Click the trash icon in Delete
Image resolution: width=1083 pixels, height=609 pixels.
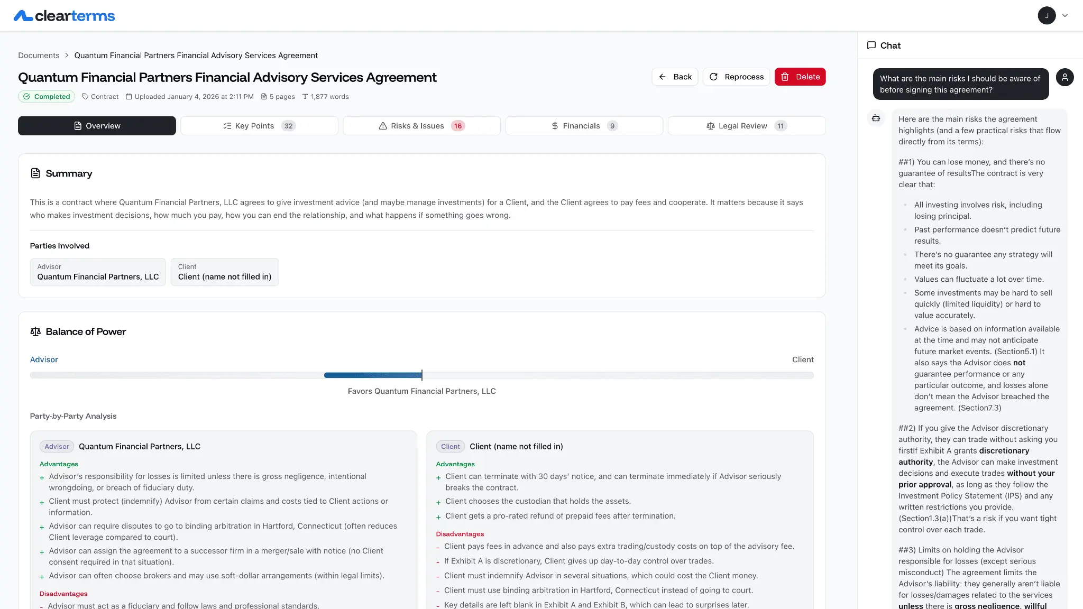tap(785, 77)
